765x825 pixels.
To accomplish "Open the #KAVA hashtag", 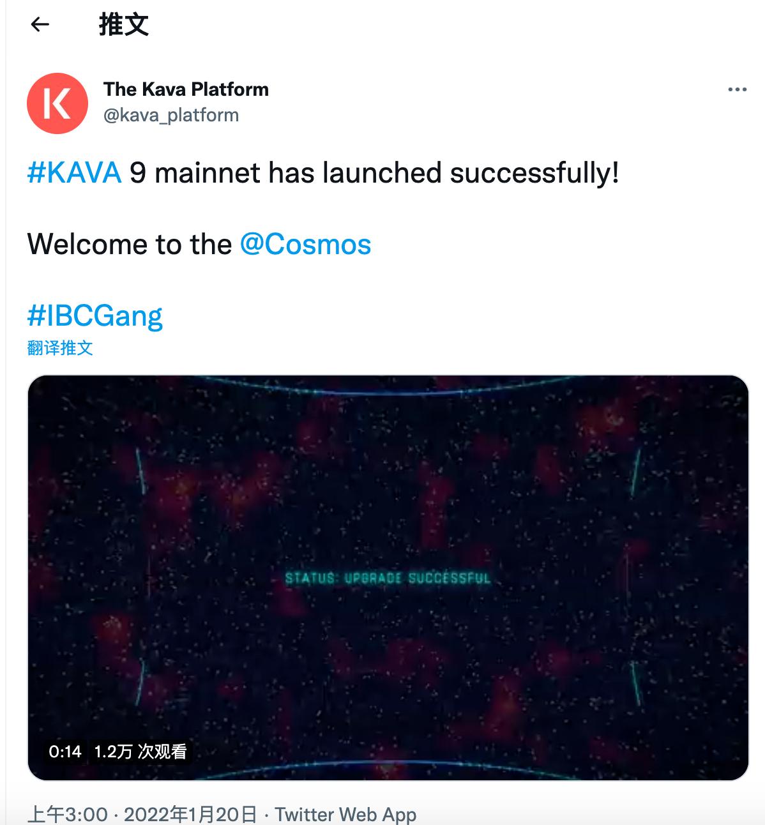I will pyautogui.click(x=74, y=173).
